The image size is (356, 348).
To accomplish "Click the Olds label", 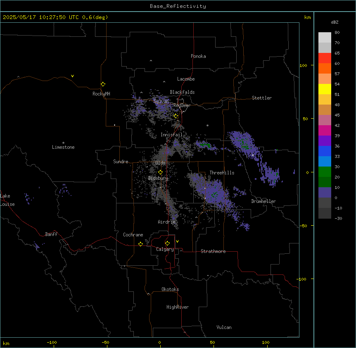I will coord(160,163).
